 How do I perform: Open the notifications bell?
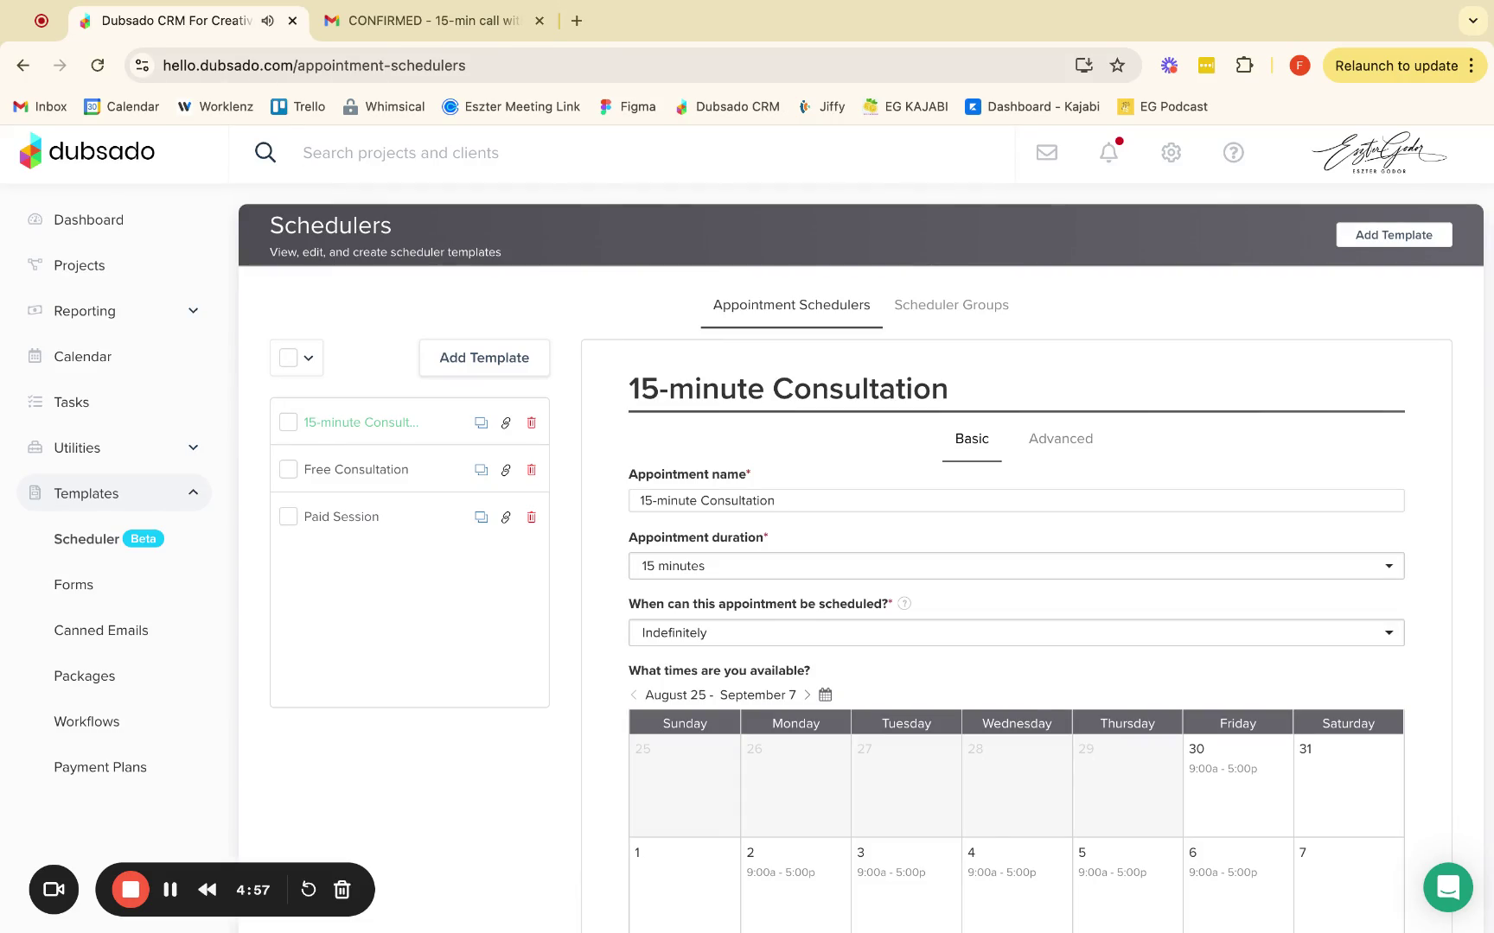tap(1109, 152)
